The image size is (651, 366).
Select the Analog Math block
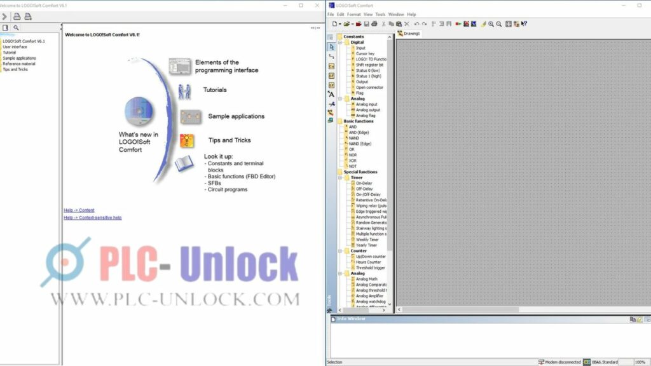coord(366,280)
